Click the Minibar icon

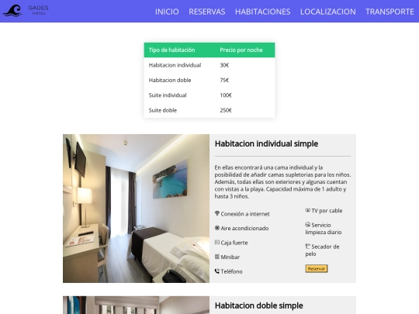217,257
